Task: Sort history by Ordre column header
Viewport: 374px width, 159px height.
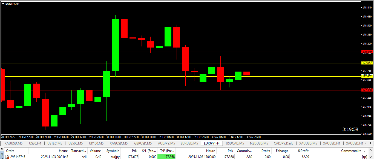Action: pyautogui.click(x=16, y=151)
